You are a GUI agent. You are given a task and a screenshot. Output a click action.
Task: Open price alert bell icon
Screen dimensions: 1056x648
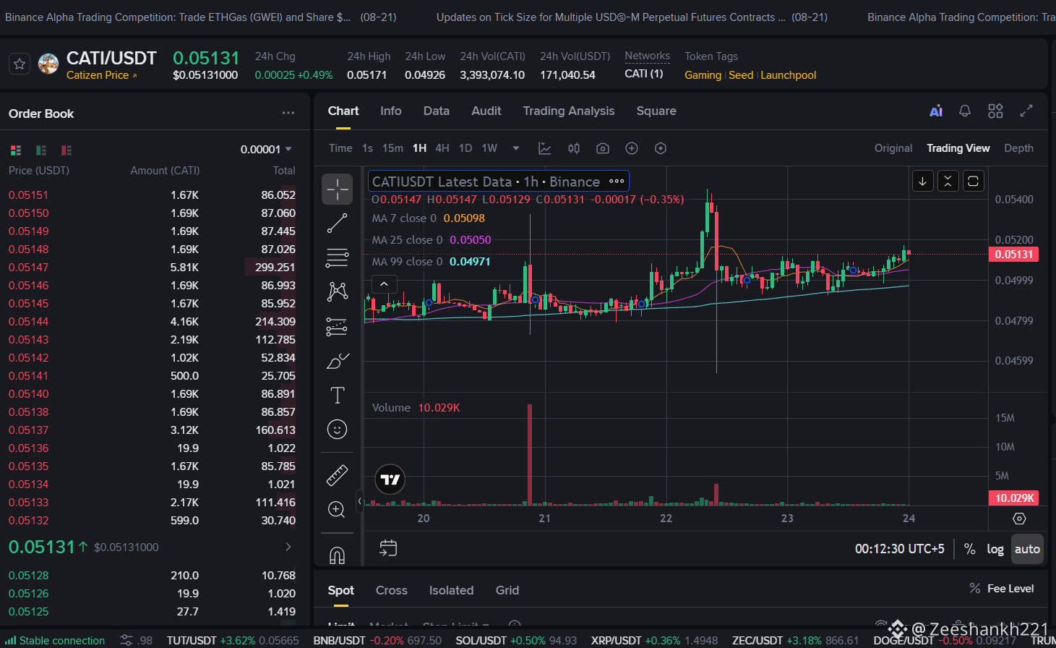coord(965,111)
